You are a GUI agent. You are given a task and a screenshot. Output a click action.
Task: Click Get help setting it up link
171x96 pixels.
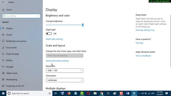(145, 30)
